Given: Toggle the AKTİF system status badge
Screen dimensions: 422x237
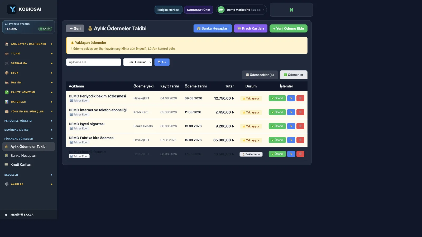Looking at the screenshot, I should pos(45,29).
